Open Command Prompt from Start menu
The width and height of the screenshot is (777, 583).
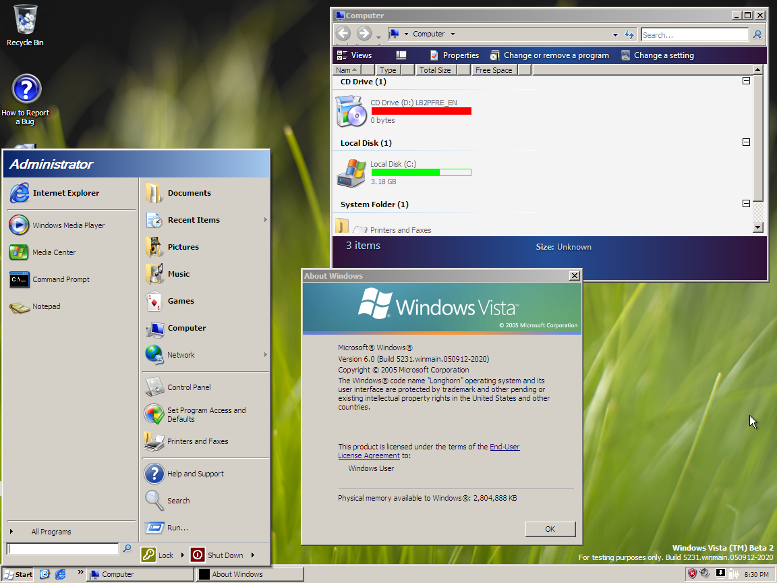point(71,279)
